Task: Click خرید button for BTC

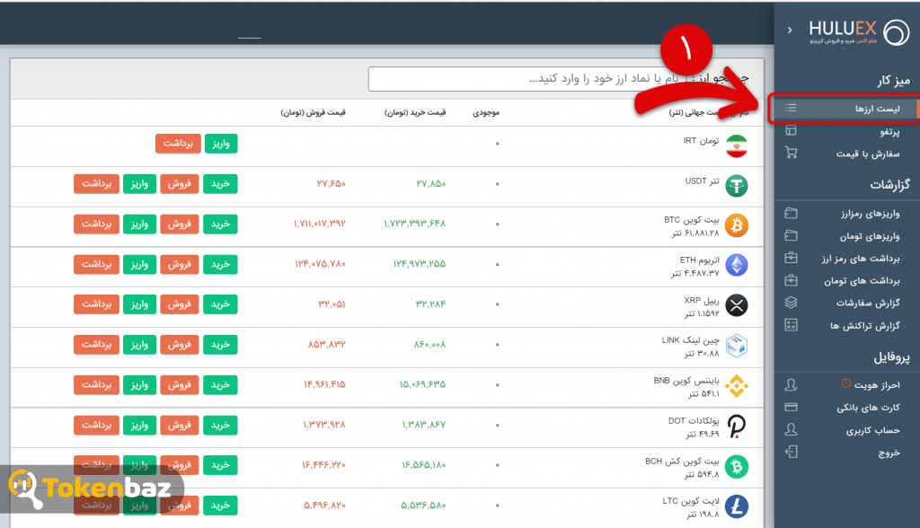Action: pyautogui.click(x=220, y=224)
